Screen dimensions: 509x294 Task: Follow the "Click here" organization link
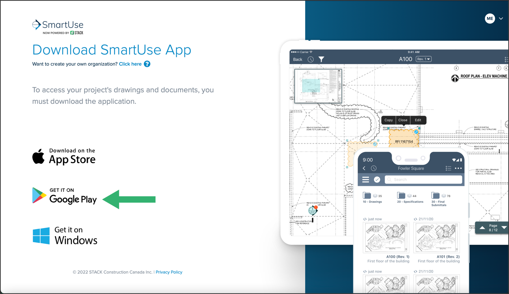(x=130, y=64)
